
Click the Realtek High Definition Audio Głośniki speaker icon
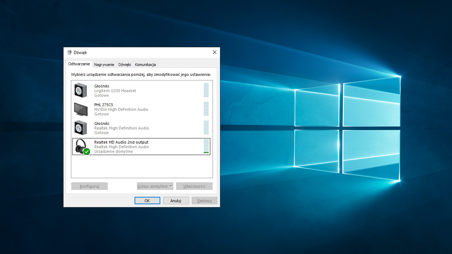coord(81,128)
